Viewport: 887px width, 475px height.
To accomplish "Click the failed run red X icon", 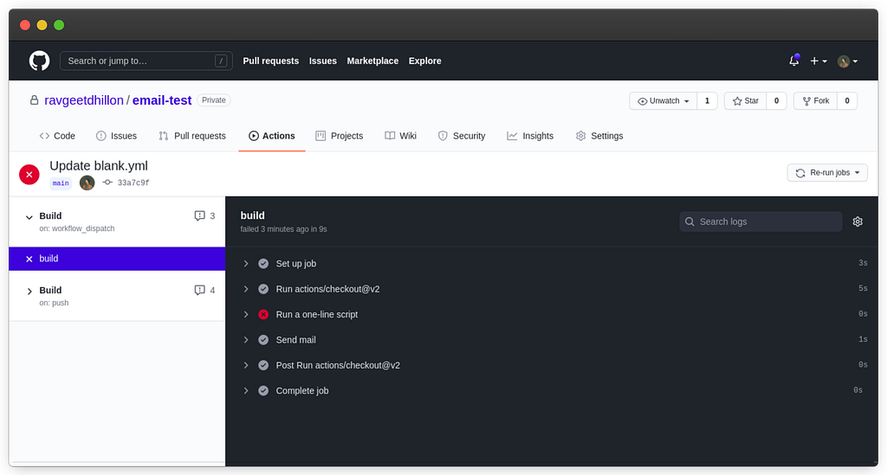I will [29, 175].
